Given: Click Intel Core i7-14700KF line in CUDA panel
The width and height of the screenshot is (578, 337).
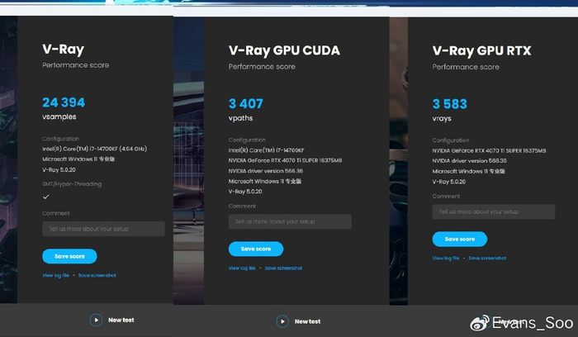Looking at the screenshot, I should pyautogui.click(x=267, y=150).
